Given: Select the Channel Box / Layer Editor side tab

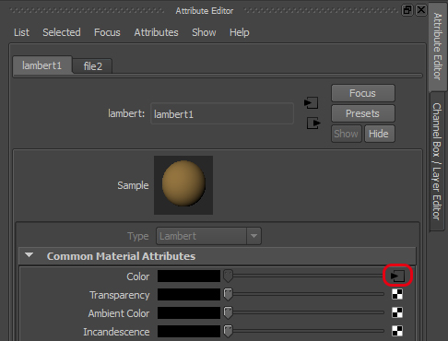Looking at the screenshot, I should (x=437, y=161).
